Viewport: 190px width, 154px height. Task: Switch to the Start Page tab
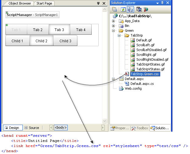click(44, 3)
